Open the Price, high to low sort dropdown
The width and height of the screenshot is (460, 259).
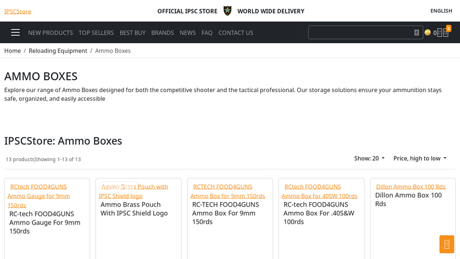420,158
